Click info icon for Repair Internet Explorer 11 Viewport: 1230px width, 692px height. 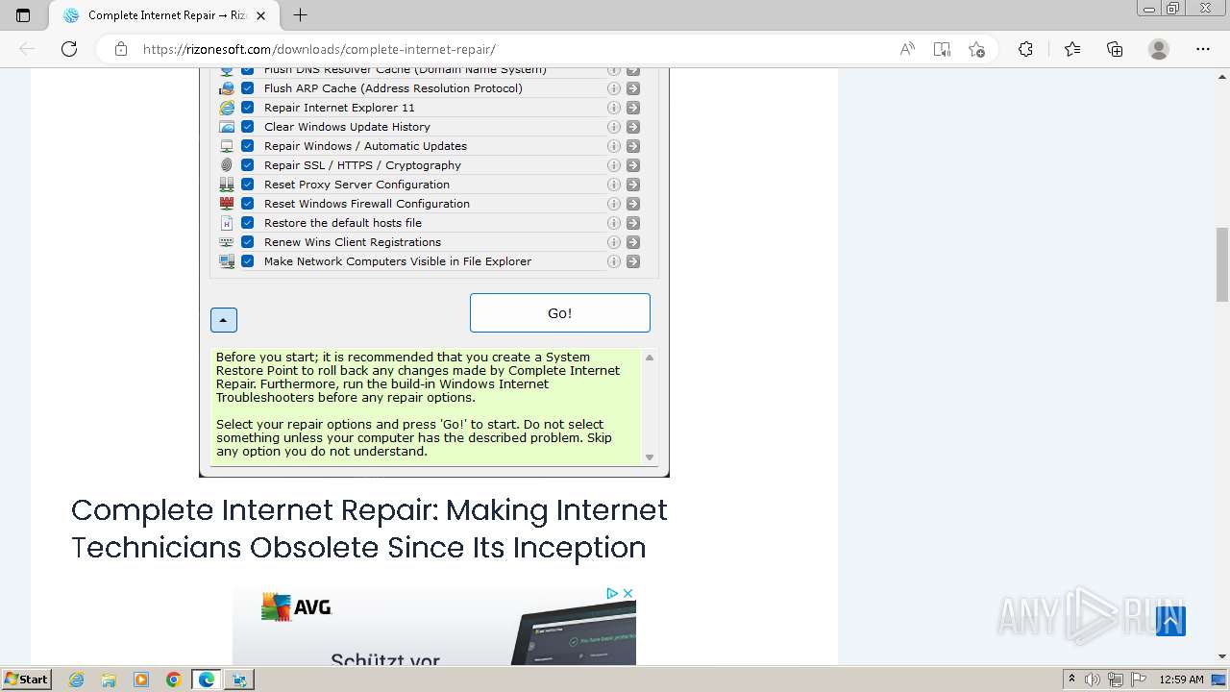[614, 108]
